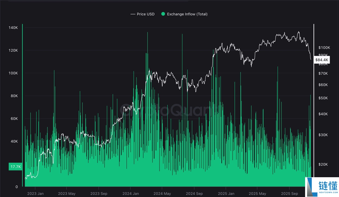Click the green 17.7K value marker on left axis
Screen dimensions: 339x197
coord(16,167)
